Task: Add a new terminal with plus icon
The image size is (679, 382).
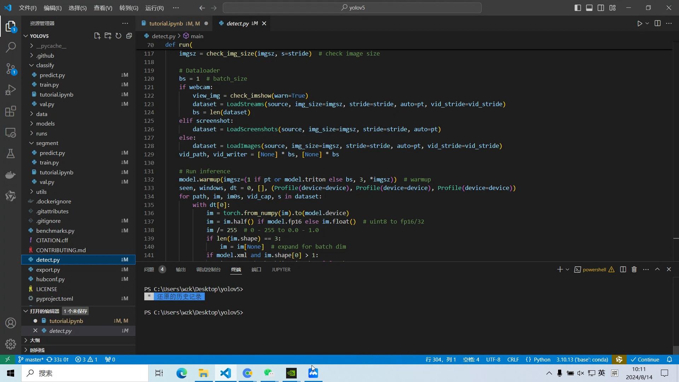Action: [560, 270]
